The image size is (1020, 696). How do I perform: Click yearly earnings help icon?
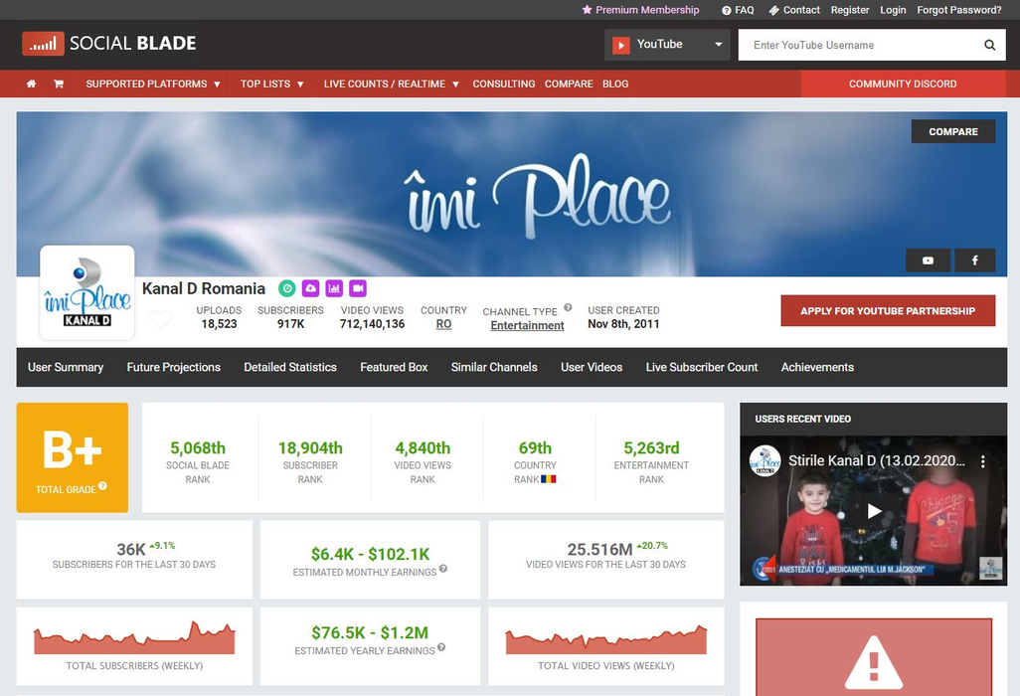(x=441, y=647)
